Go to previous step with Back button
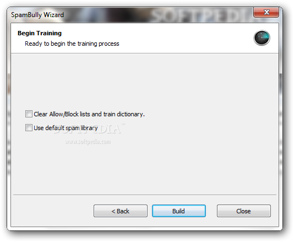This screenshot has width=294, height=242. click(x=121, y=211)
